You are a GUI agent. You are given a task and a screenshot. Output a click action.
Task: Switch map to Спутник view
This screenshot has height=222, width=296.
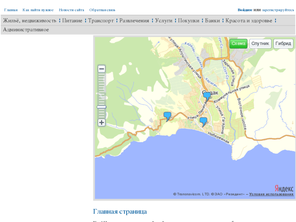[x=260, y=44]
